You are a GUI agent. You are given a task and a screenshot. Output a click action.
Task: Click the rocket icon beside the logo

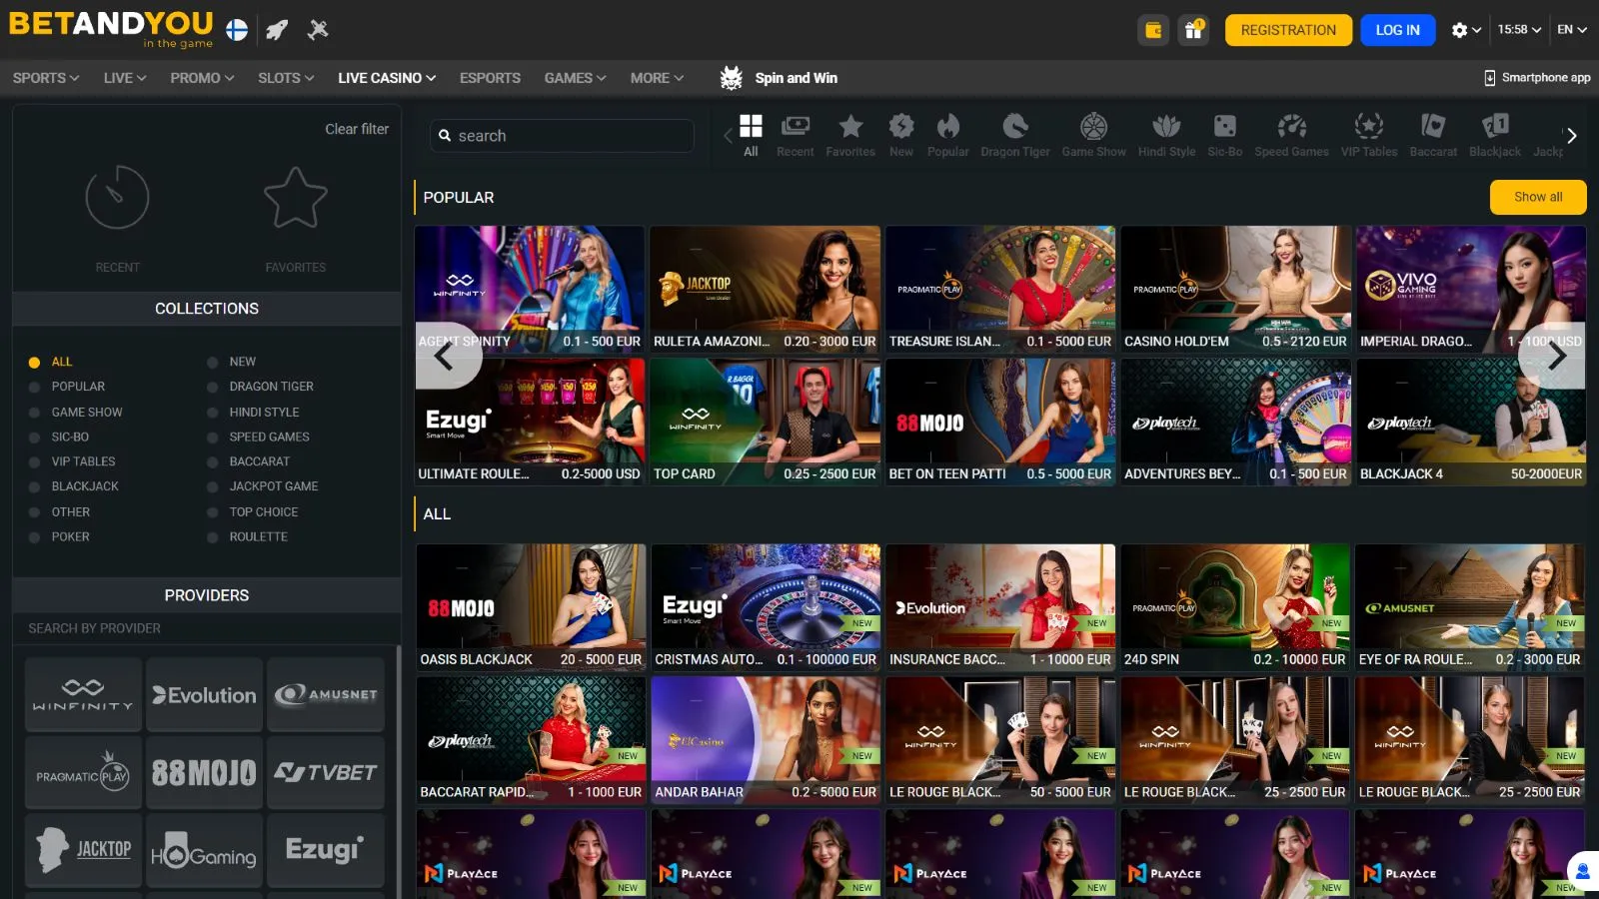coord(277,30)
